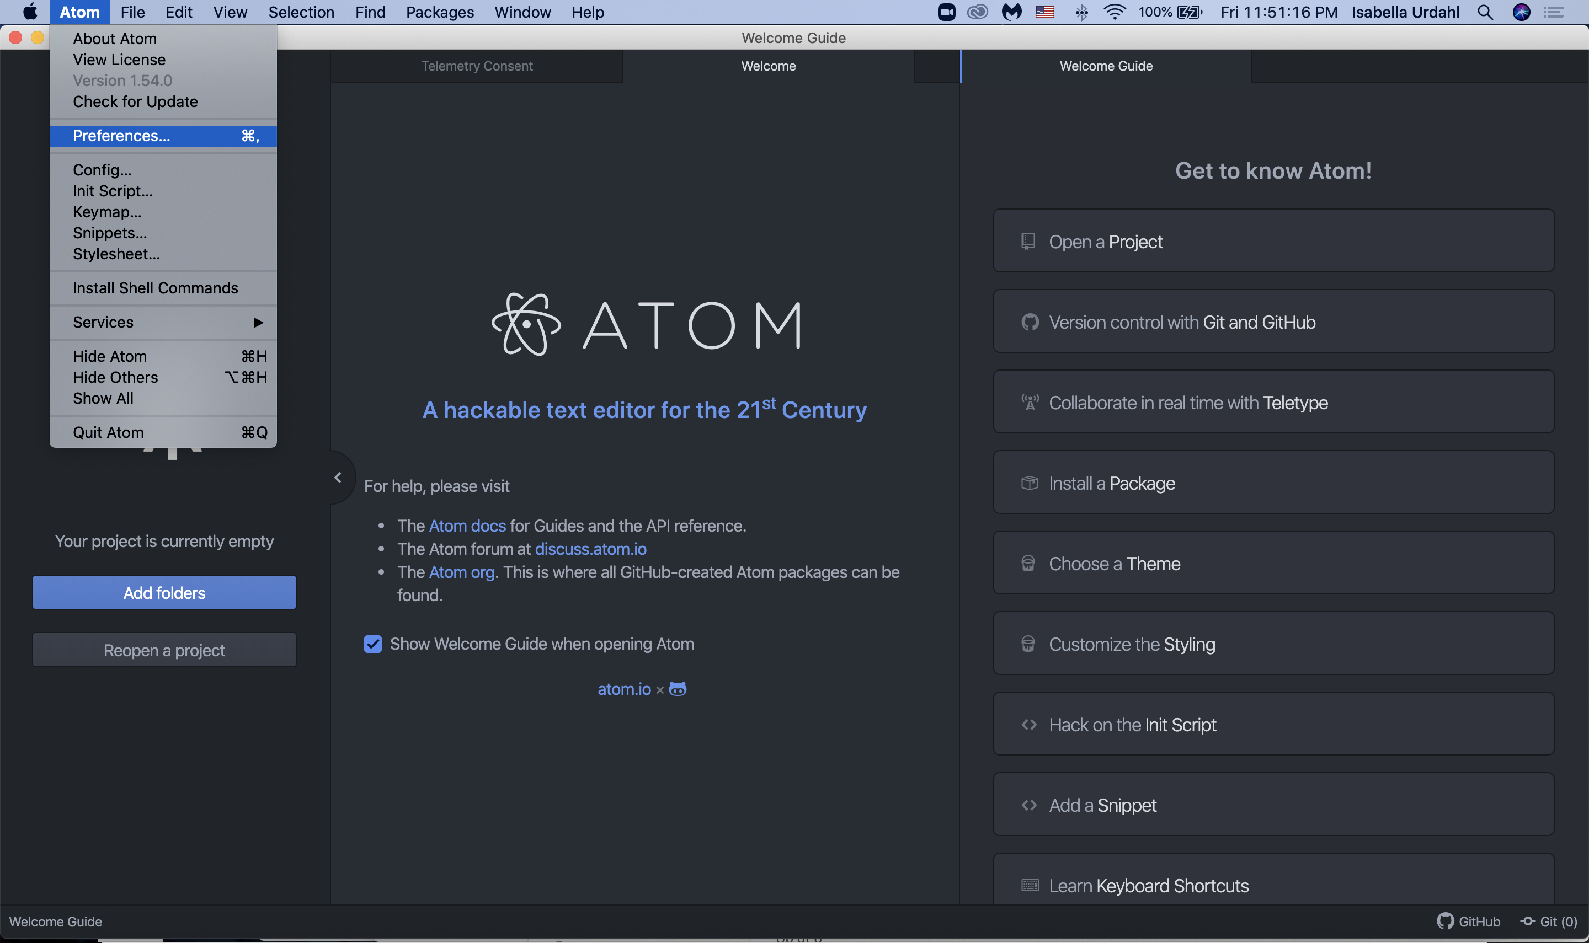Screen dimensions: 1589x943
Task: Open the Atom docs link
Action: (x=467, y=526)
